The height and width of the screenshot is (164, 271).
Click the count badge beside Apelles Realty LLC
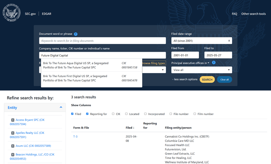click(13, 133)
